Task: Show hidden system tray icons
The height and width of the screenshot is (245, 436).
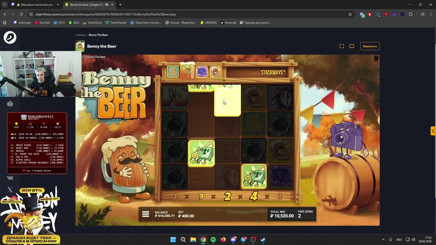Action: coord(383,240)
